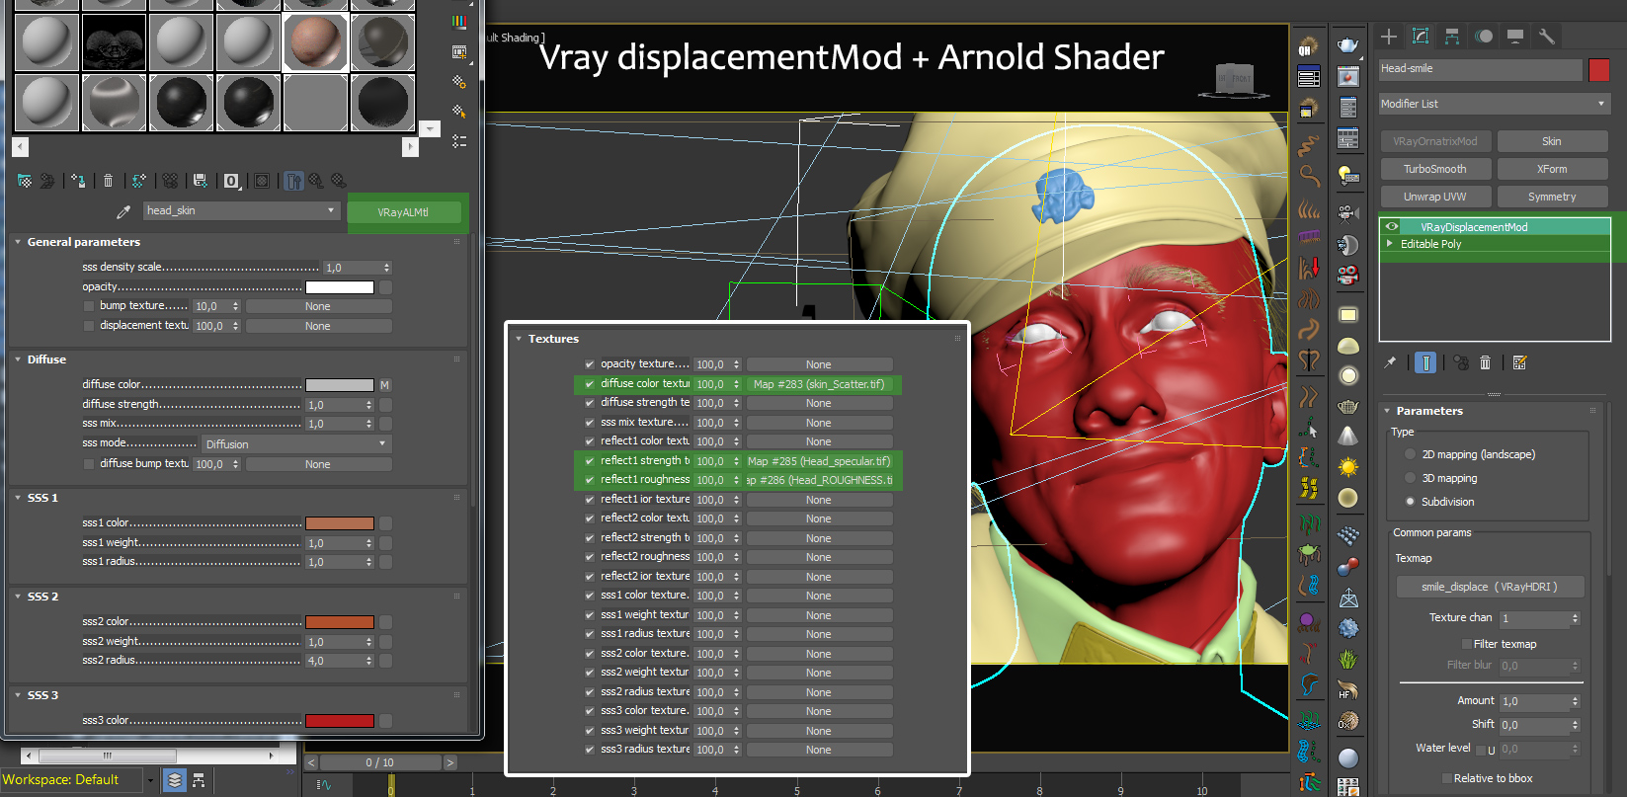
Task: Switch to the Motion panel tab
Action: (1484, 37)
